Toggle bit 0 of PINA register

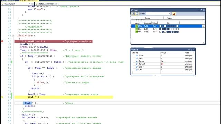click(x=177, y=26)
